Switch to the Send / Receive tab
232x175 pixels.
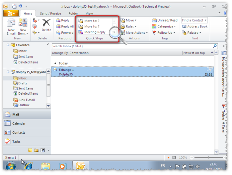point(50,14)
